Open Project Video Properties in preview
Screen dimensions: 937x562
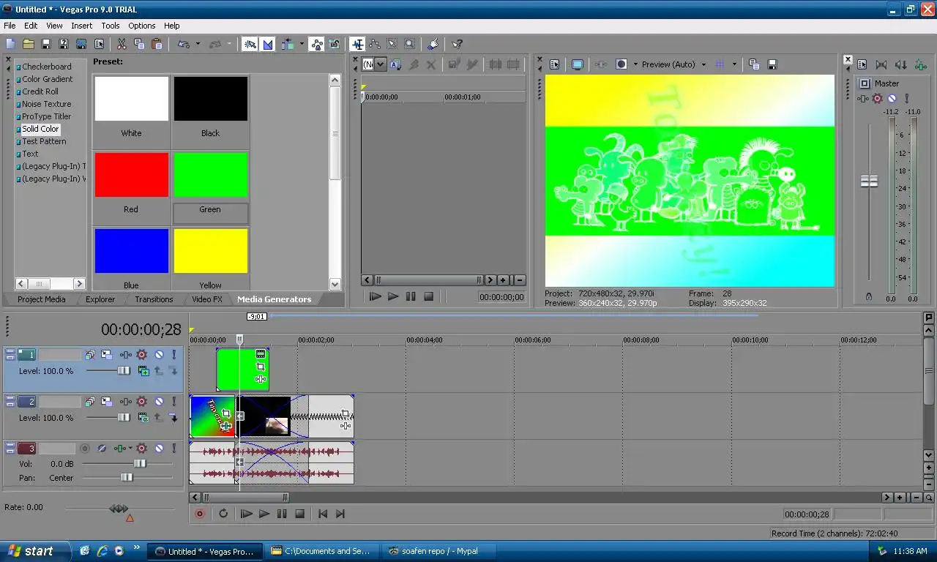pyautogui.click(x=554, y=64)
